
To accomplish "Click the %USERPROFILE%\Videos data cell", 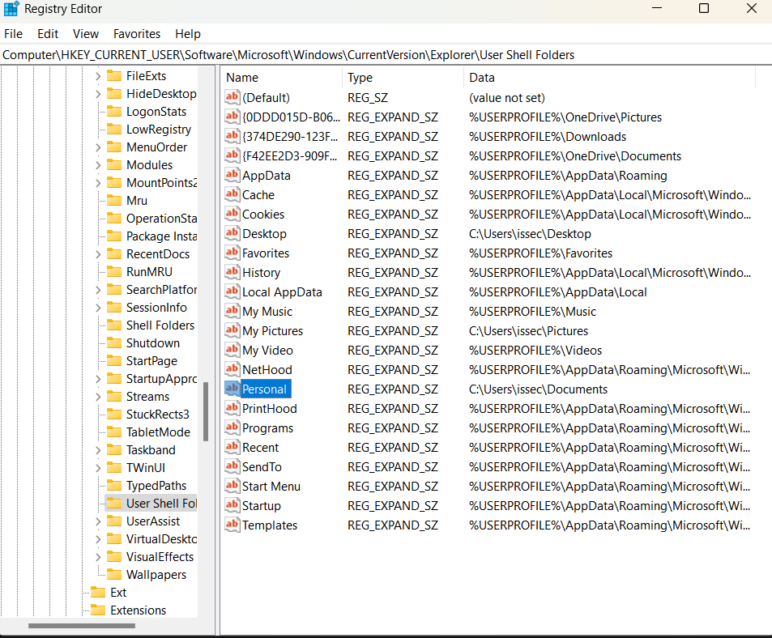I will (535, 351).
